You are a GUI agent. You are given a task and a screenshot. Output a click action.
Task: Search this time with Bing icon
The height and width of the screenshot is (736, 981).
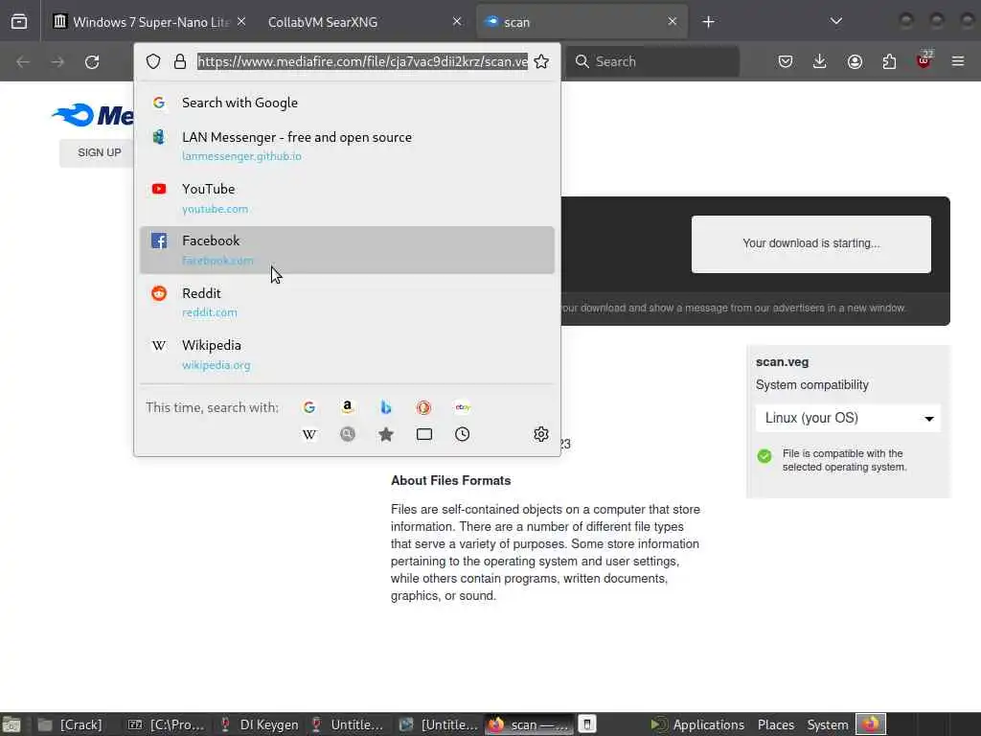386,407
